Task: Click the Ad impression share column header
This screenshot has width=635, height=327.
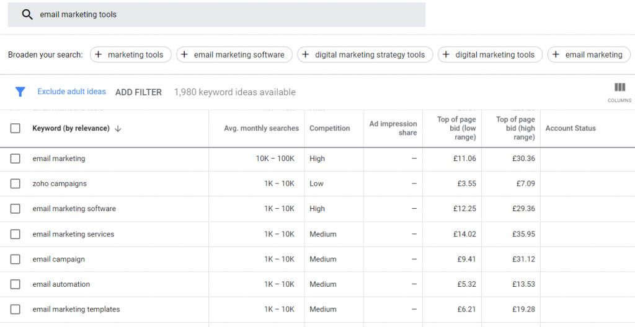Action: pyautogui.click(x=393, y=128)
